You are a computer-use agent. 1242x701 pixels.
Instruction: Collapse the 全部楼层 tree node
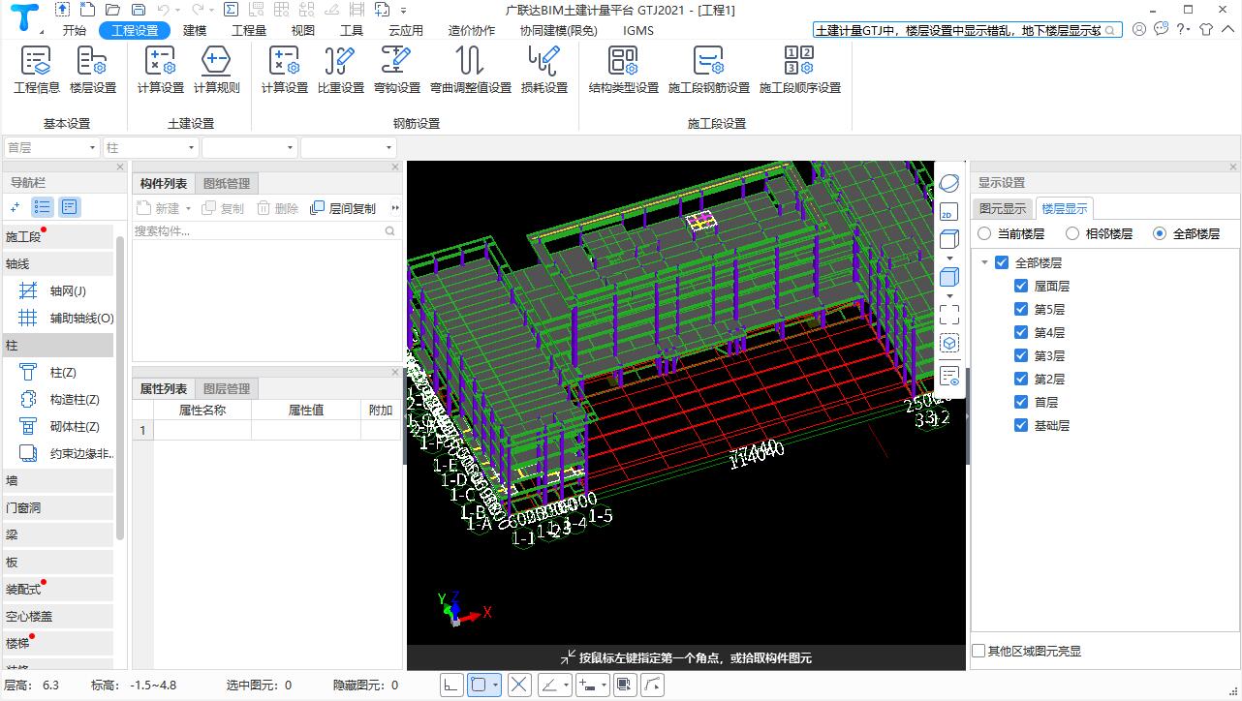pyautogui.click(x=985, y=262)
